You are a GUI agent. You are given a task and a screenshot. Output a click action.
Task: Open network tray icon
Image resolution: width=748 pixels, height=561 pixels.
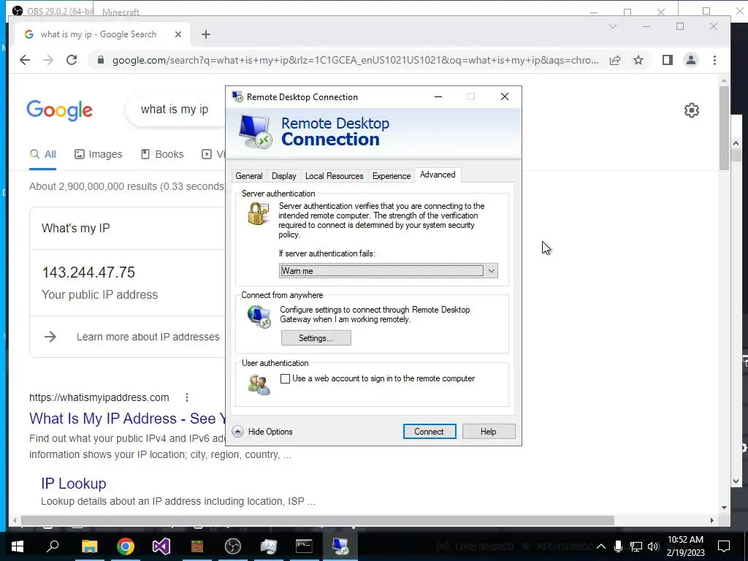[636, 546]
